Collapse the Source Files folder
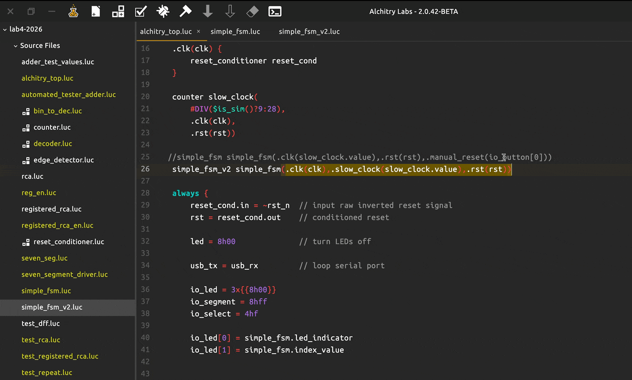This screenshot has height=380, width=632. [x=16, y=46]
